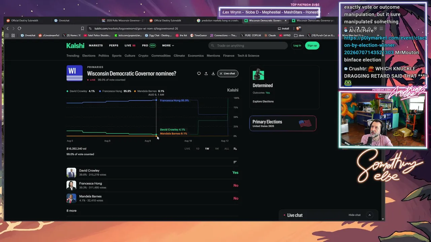Open the site info icon in address bar

[x=90, y=29]
